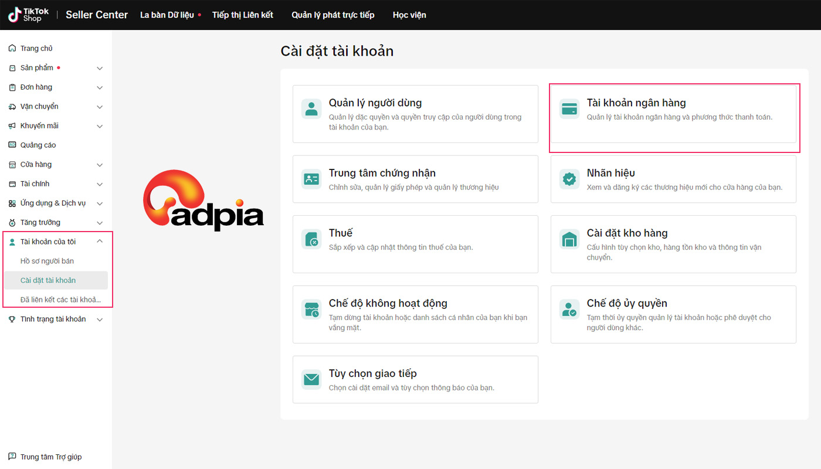
Task: Expand the Đơn hàng chevron
Action: [x=100, y=87]
